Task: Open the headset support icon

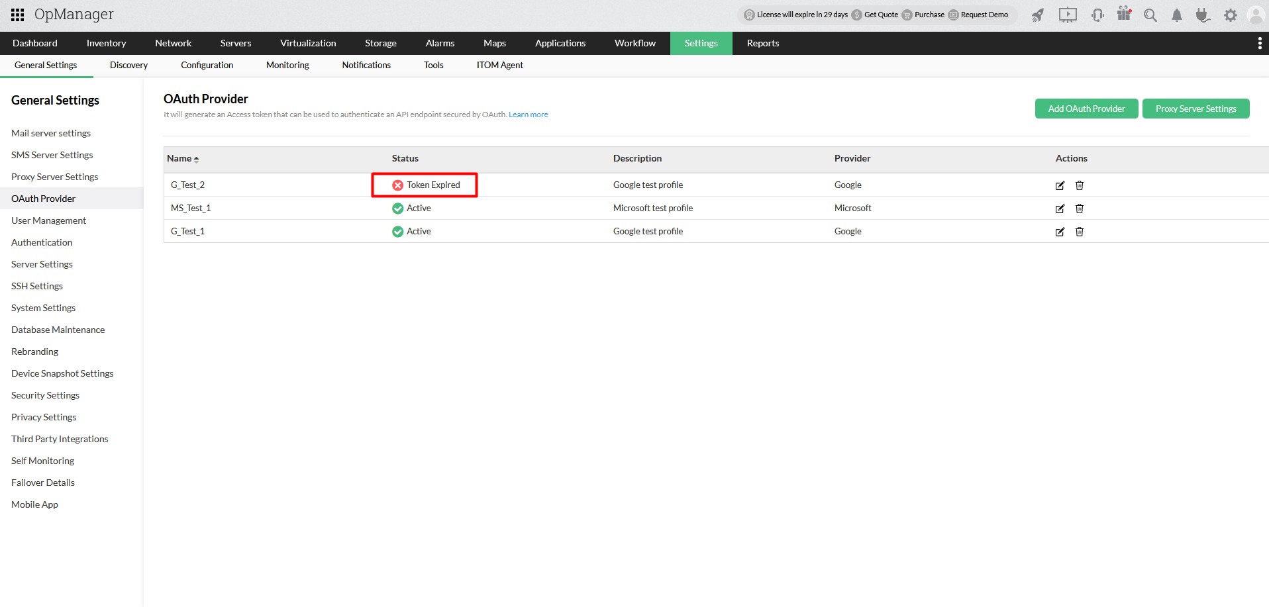Action: pos(1097,15)
